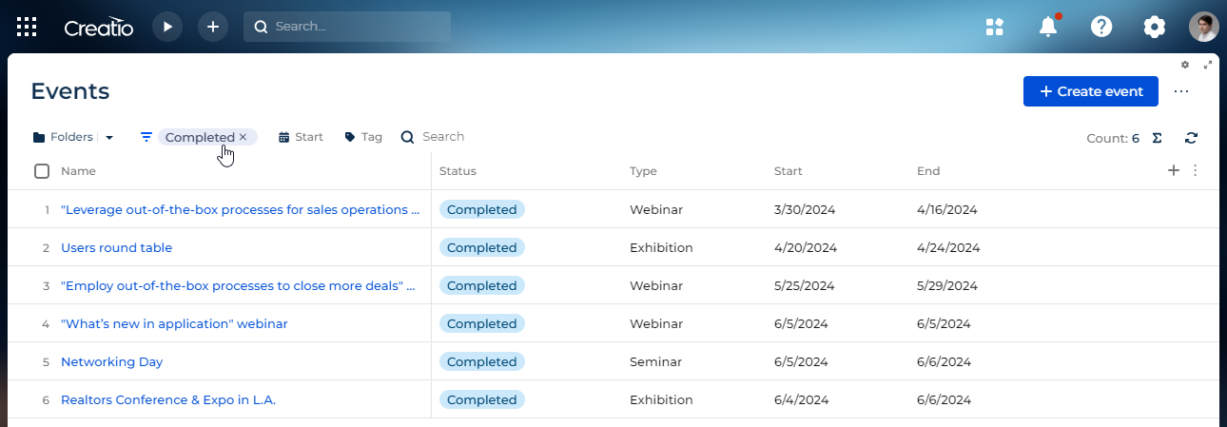Open the Start date filter
Viewport: 1227px width, 427px height.
(301, 137)
